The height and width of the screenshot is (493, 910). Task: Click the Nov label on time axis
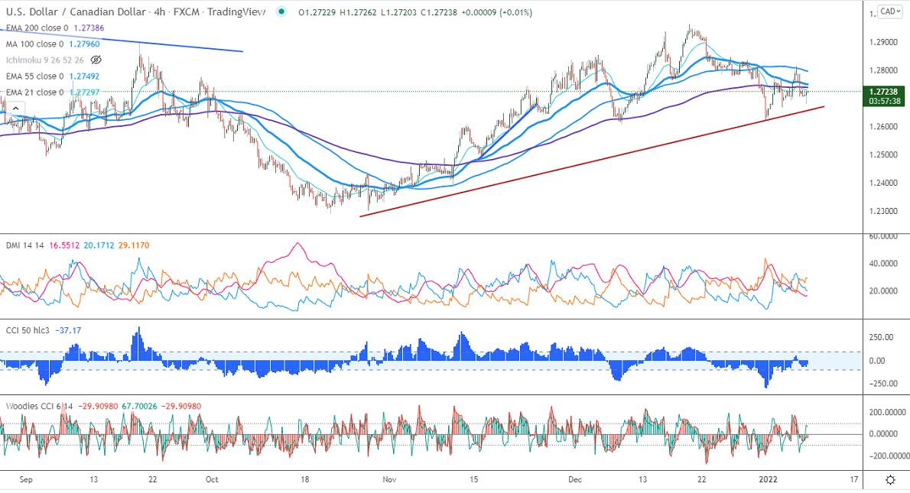pos(389,480)
